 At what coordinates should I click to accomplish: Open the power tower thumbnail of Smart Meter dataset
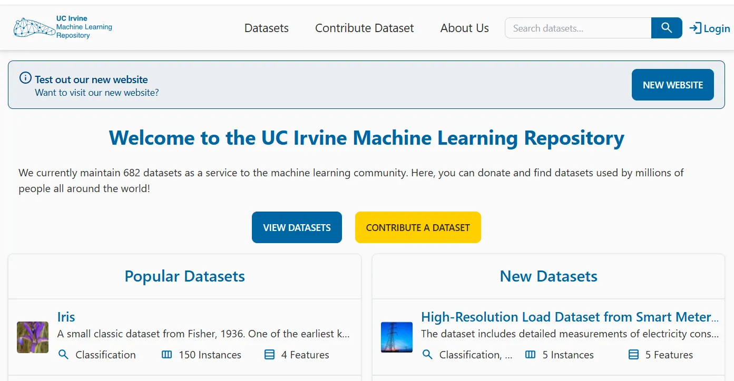click(397, 337)
